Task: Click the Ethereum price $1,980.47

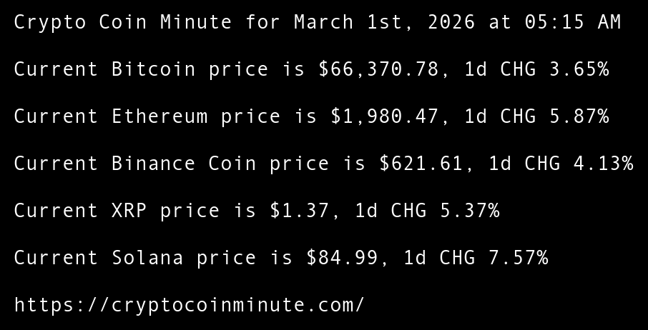Action: [384, 116]
